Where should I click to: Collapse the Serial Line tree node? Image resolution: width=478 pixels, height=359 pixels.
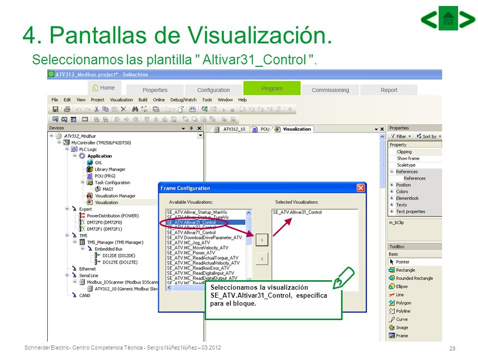pos(67,275)
